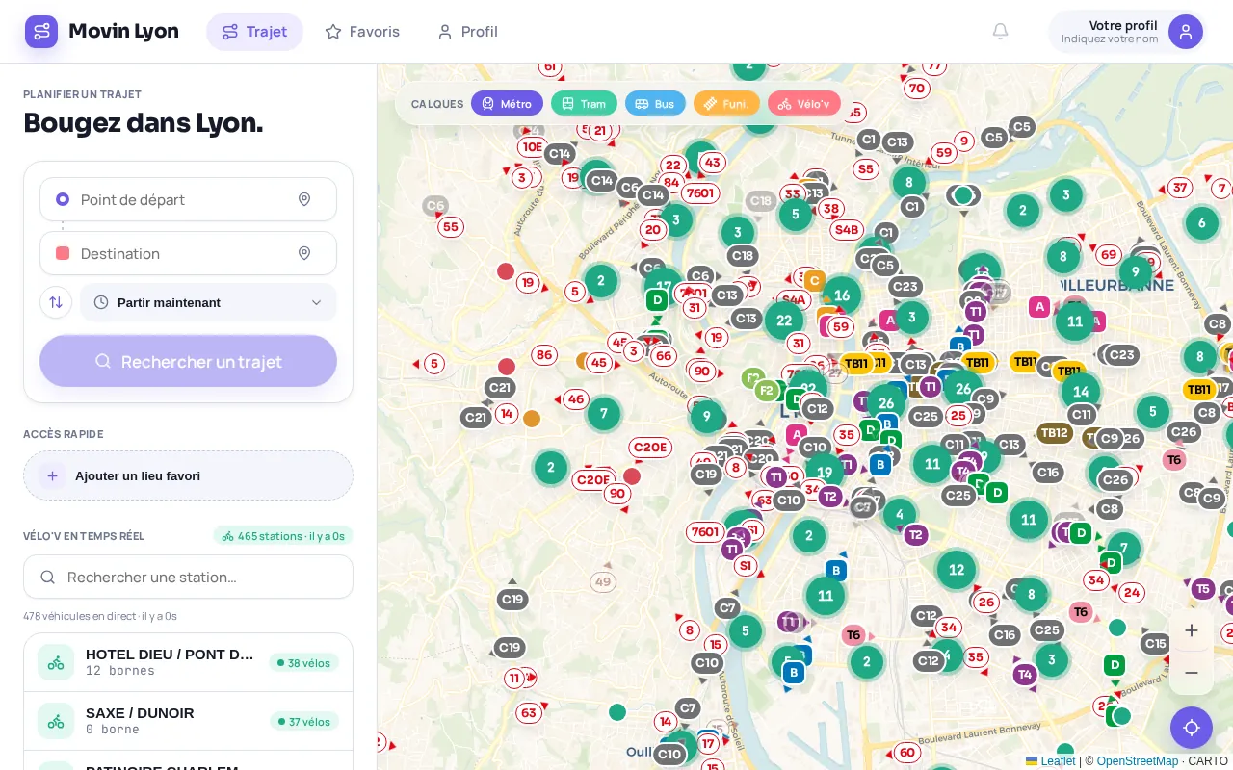Image resolution: width=1233 pixels, height=770 pixels.
Task: Click bus marker 10E on the map
Action: (x=533, y=146)
